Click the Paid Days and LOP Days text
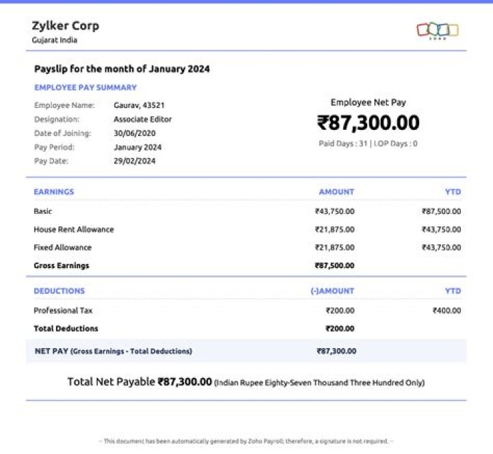The width and height of the screenshot is (493, 454). click(368, 144)
